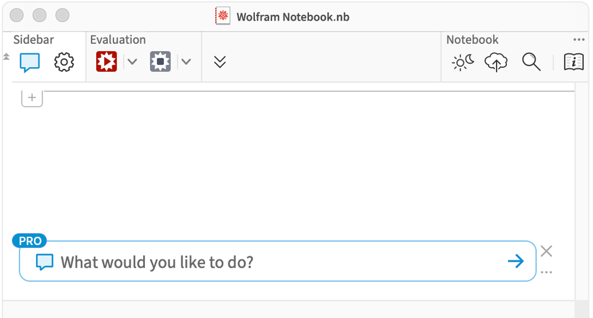
Task: Click the Notebook section label
Action: pos(472,40)
